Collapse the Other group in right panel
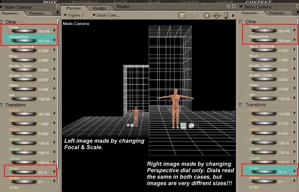 [241, 22]
